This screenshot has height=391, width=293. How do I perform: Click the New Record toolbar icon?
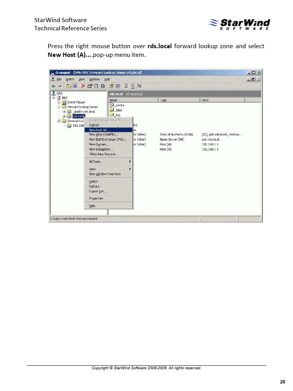pyautogui.click(x=132, y=86)
